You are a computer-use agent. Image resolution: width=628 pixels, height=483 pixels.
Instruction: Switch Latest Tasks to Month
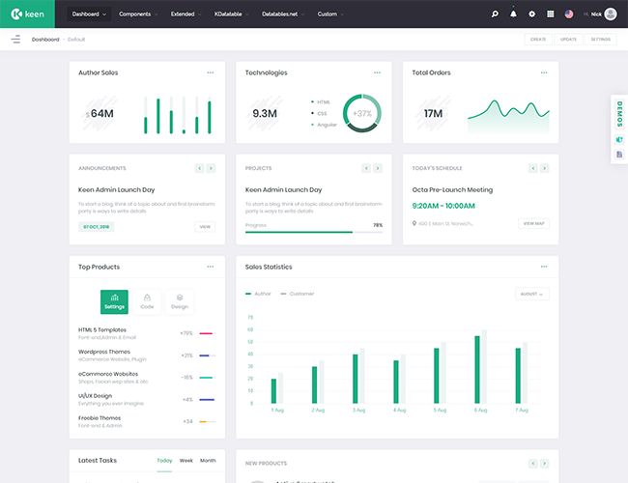(x=208, y=461)
